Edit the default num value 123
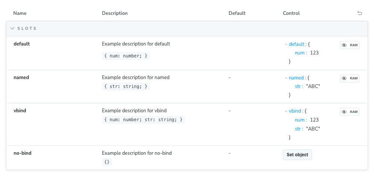 (x=314, y=53)
